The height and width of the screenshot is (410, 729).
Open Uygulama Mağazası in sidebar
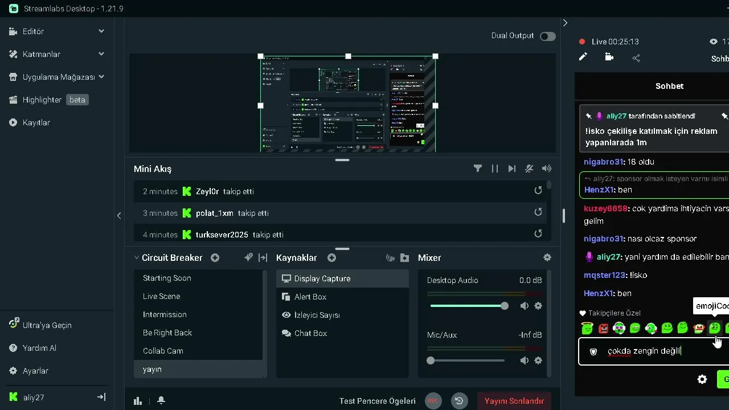tap(57, 77)
